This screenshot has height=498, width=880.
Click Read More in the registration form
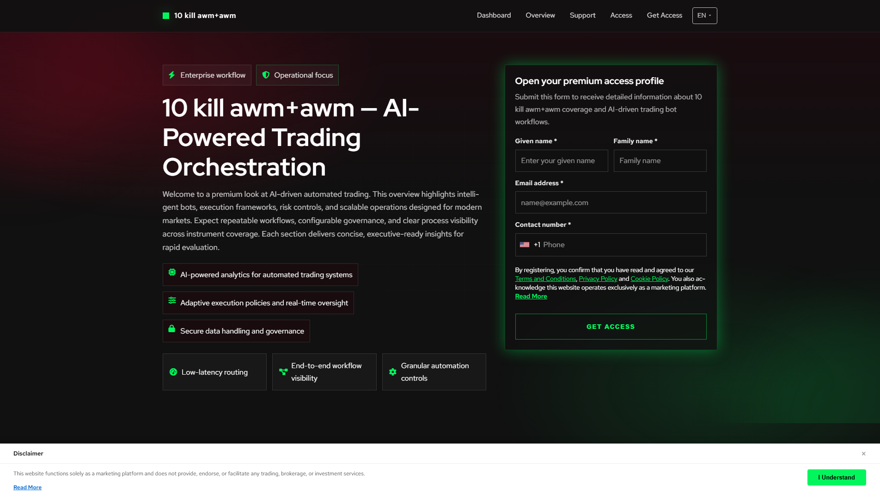tap(531, 296)
